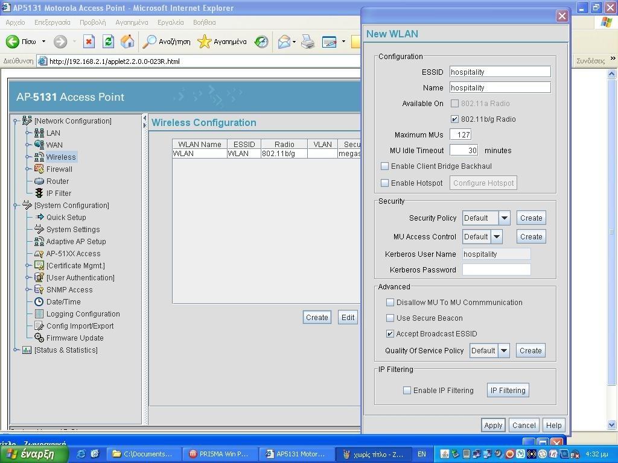
Task: Expand the Certificate Mgmt. branch
Action: point(27,266)
